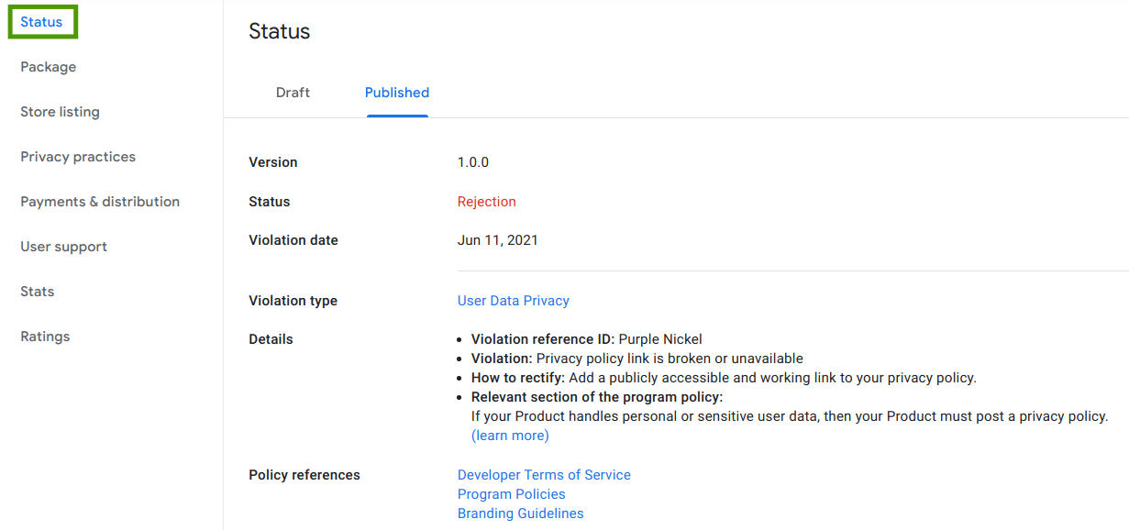Open the Ratings section

pos(45,336)
